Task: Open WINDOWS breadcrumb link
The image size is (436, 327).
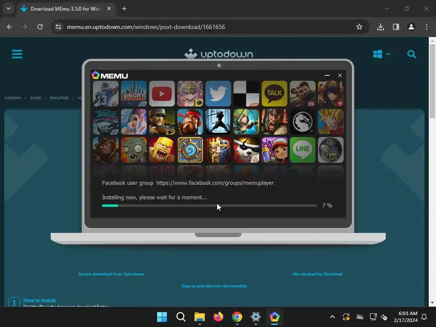Action: [x=13, y=98]
